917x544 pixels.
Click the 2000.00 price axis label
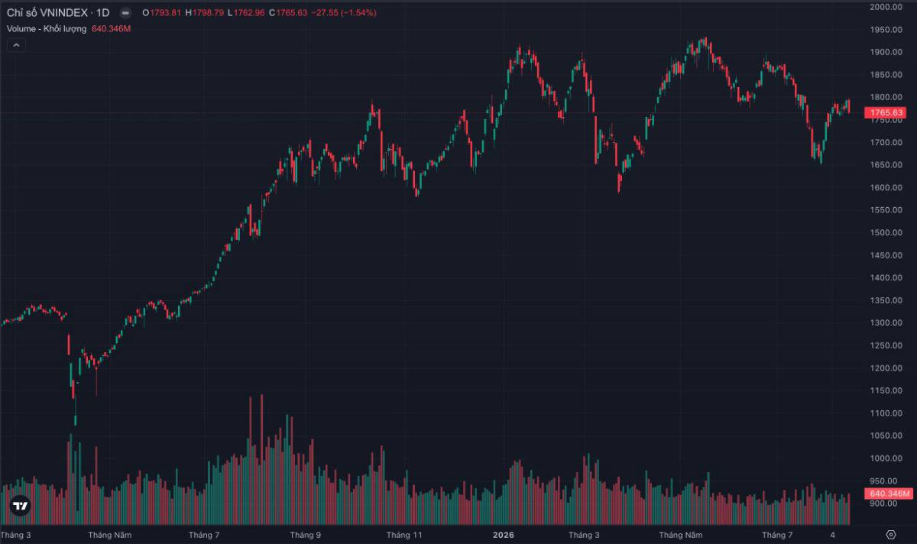[886, 7]
